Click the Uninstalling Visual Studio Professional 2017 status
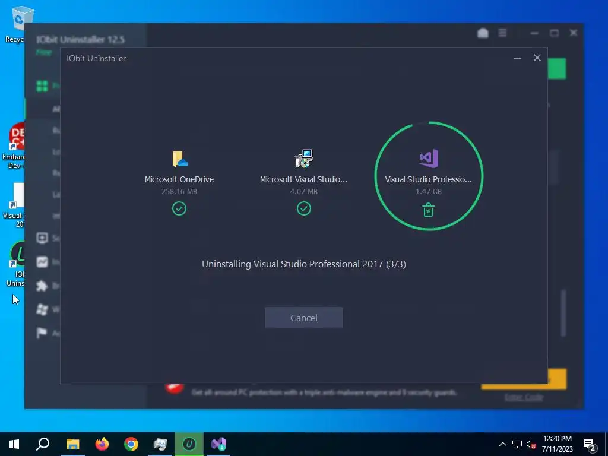Image resolution: width=608 pixels, height=456 pixels. click(303, 264)
